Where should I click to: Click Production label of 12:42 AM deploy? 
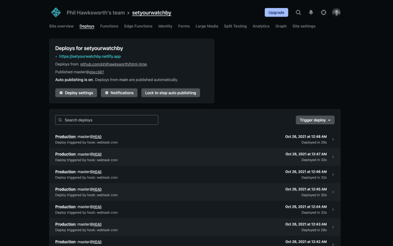coord(65,242)
